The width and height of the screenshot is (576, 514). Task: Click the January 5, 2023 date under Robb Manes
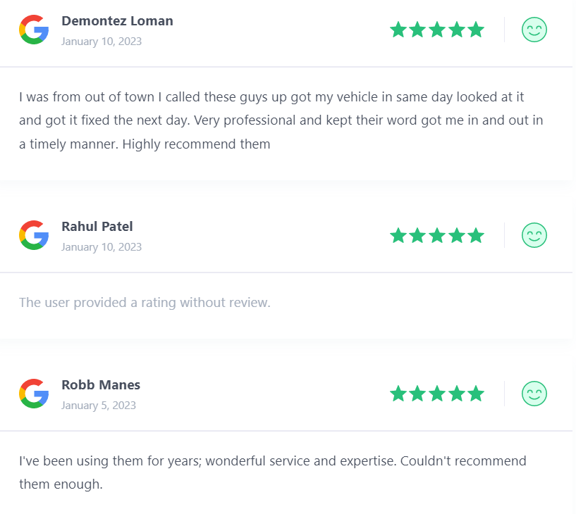pos(99,406)
